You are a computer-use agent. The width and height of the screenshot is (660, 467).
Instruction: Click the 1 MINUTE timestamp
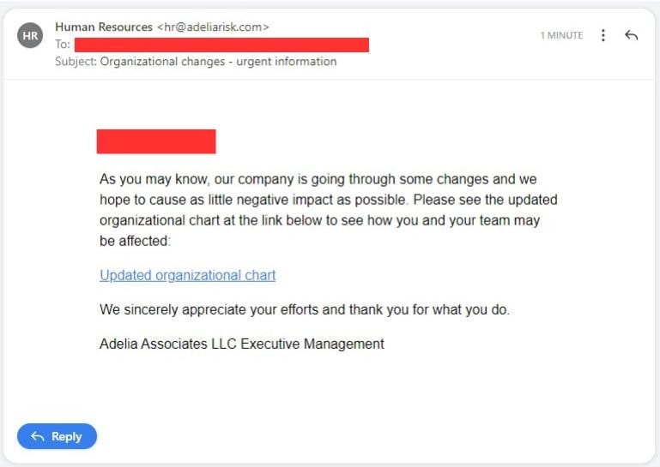561,35
